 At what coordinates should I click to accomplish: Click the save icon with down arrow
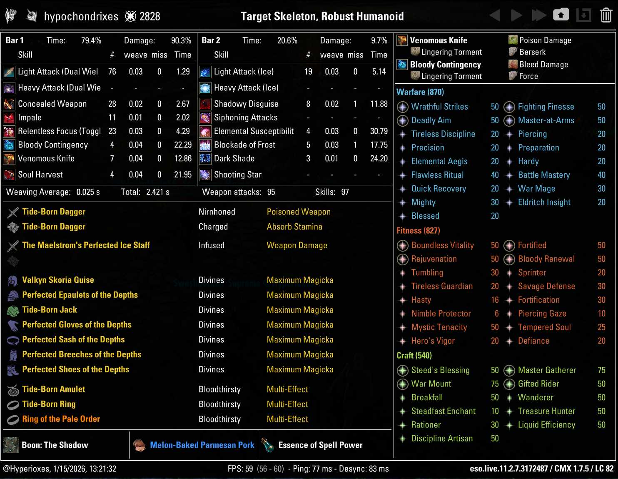(x=583, y=16)
